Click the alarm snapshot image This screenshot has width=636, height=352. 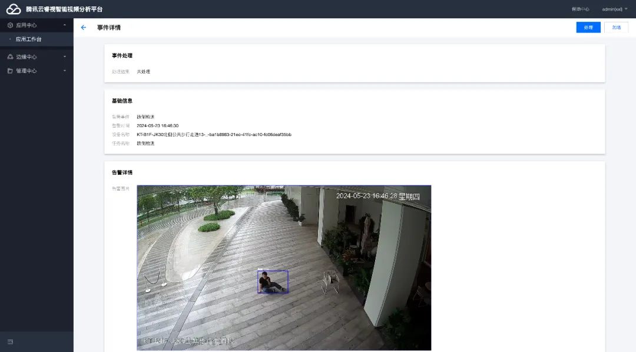pyautogui.click(x=284, y=268)
